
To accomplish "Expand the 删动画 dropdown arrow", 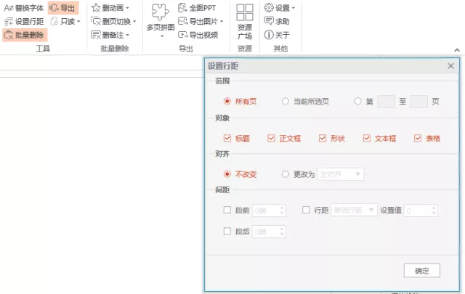I will (128, 8).
